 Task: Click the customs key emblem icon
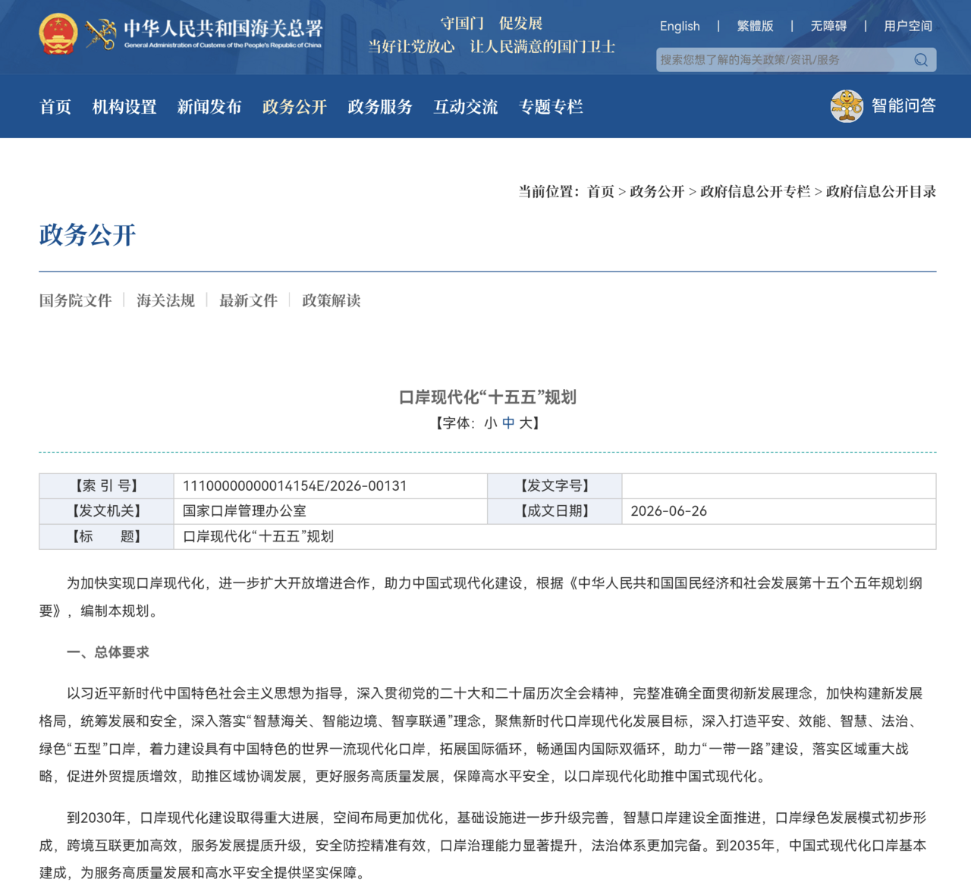100,34
